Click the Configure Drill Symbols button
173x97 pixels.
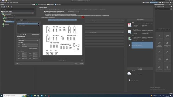coord(33,48)
